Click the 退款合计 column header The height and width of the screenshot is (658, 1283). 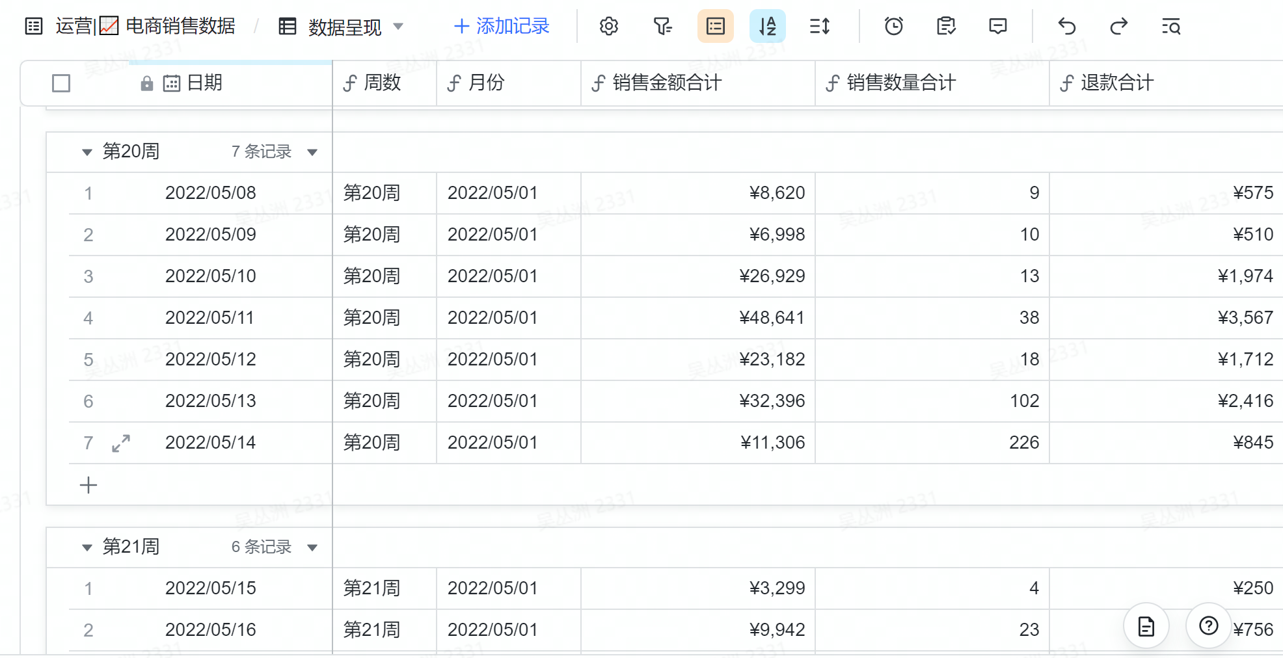coord(1116,83)
